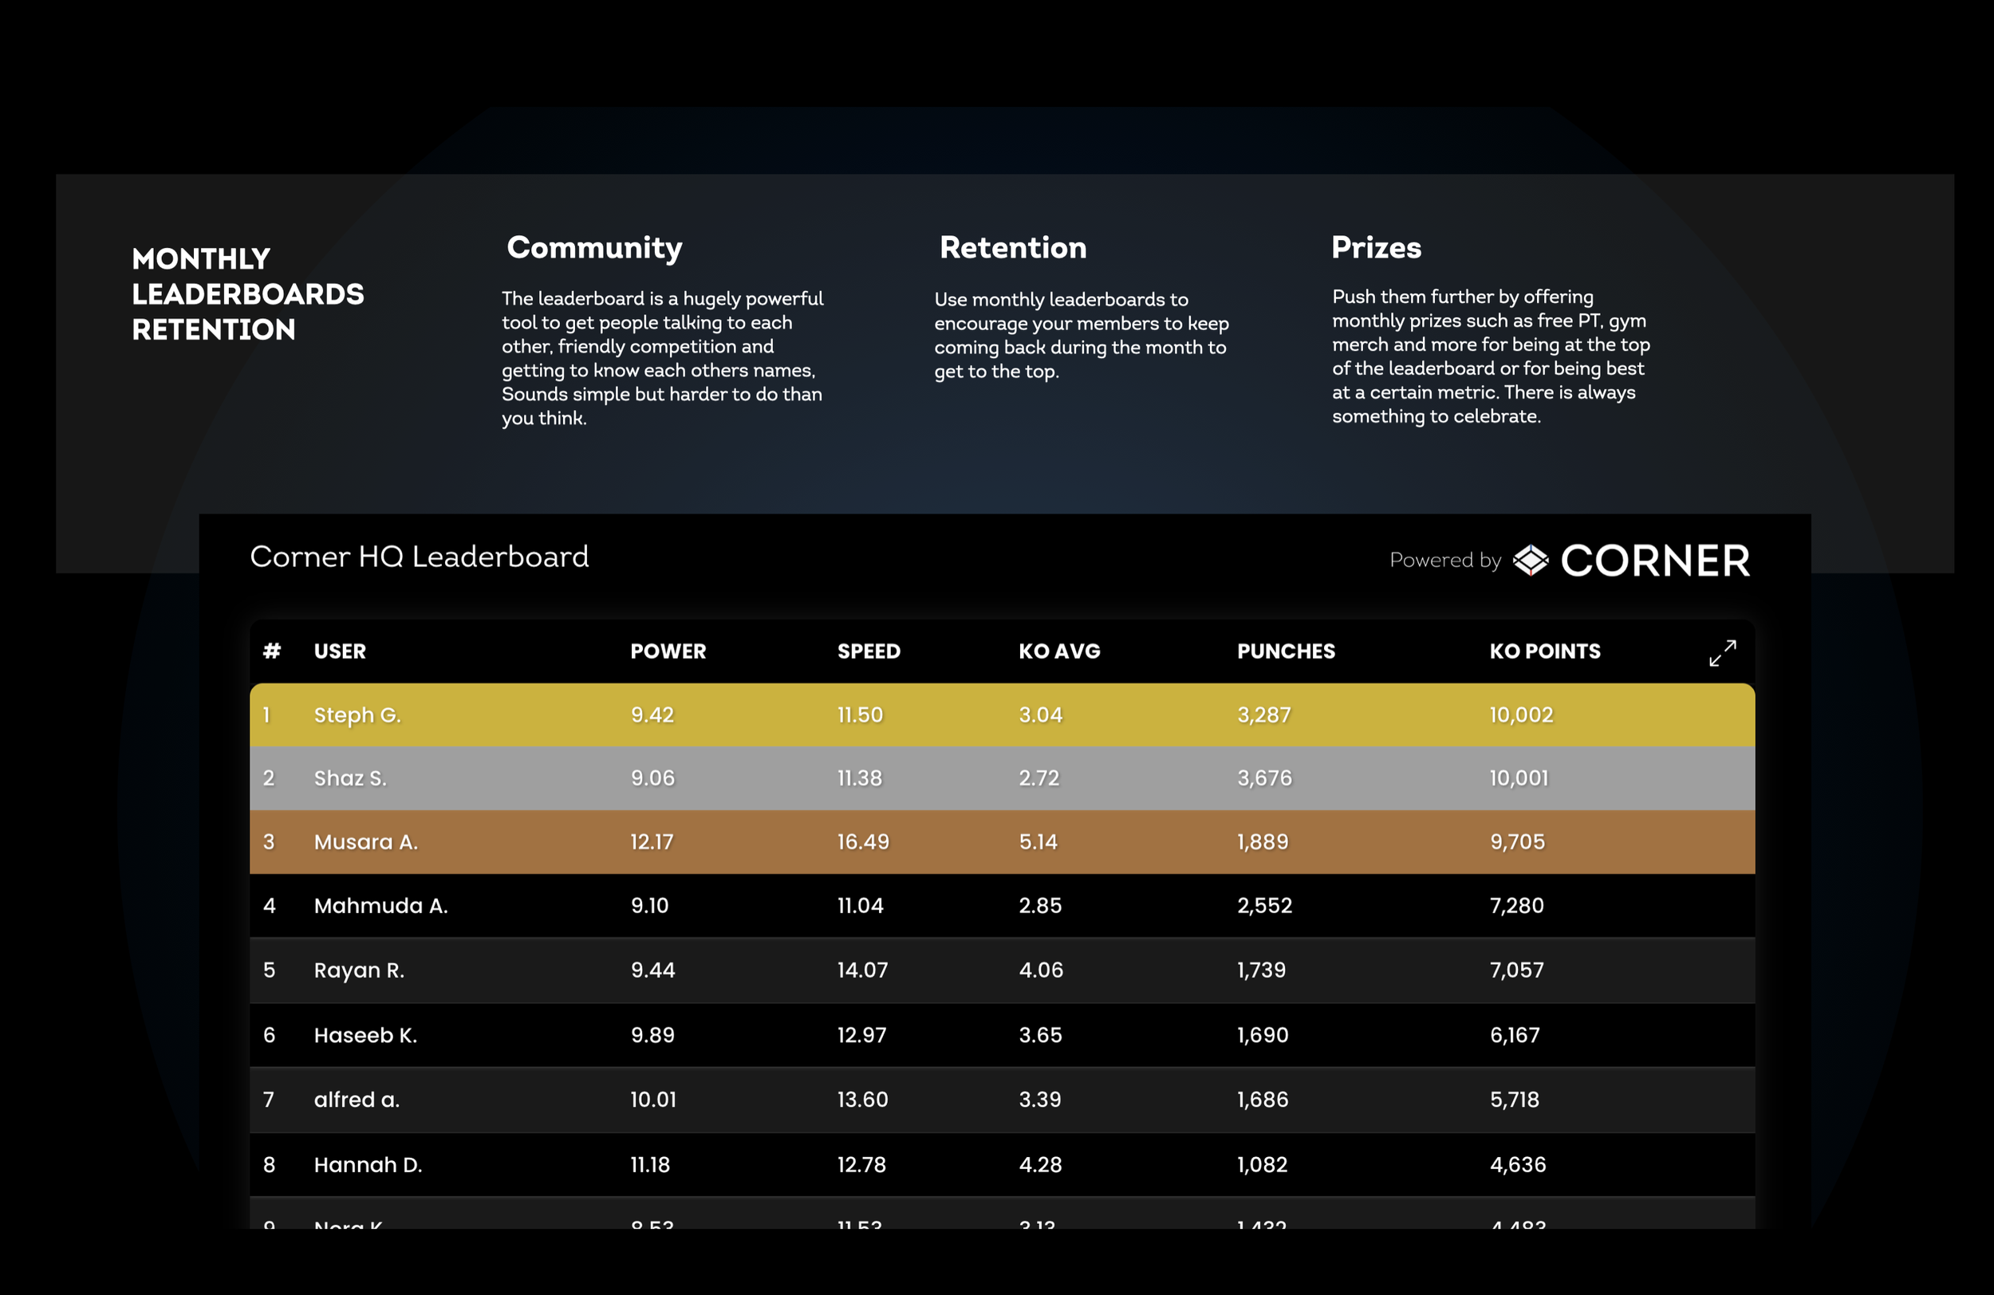The width and height of the screenshot is (1994, 1295).
Task: Click KO points value 10,002
Action: 1522,714
